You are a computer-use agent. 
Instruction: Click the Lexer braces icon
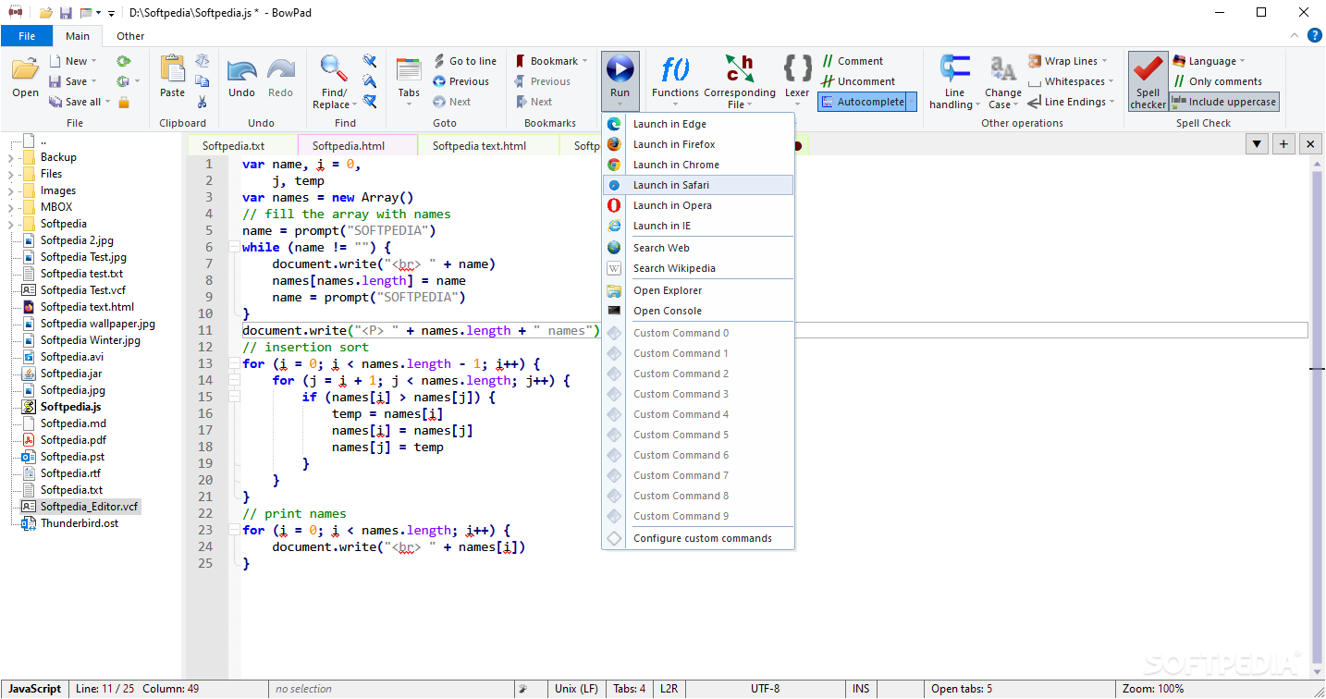click(x=797, y=68)
